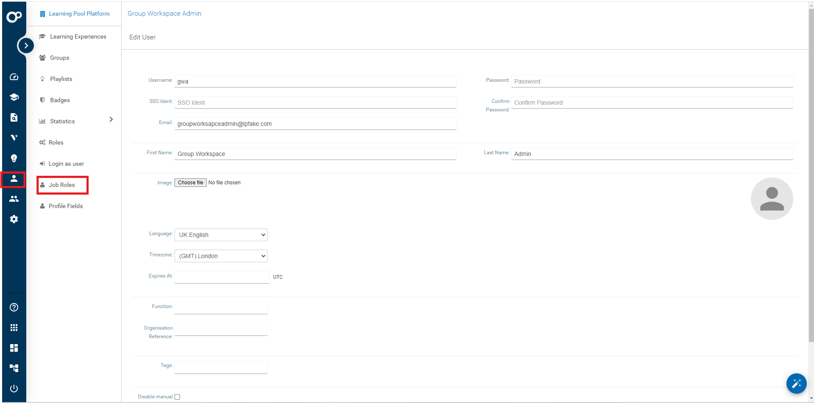This screenshot has height=403, width=814.
Task: Toggle the Disable manual checkbox
Action: coord(177,397)
